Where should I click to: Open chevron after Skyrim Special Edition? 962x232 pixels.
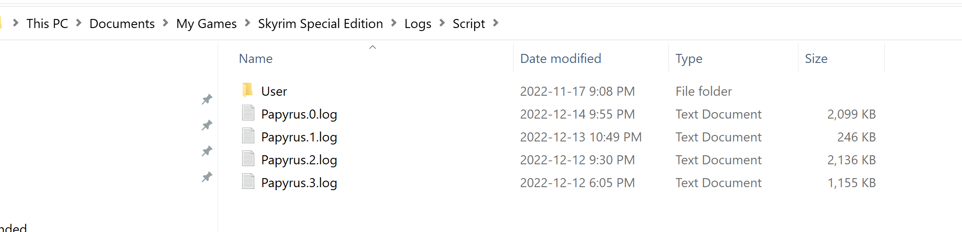click(x=394, y=23)
